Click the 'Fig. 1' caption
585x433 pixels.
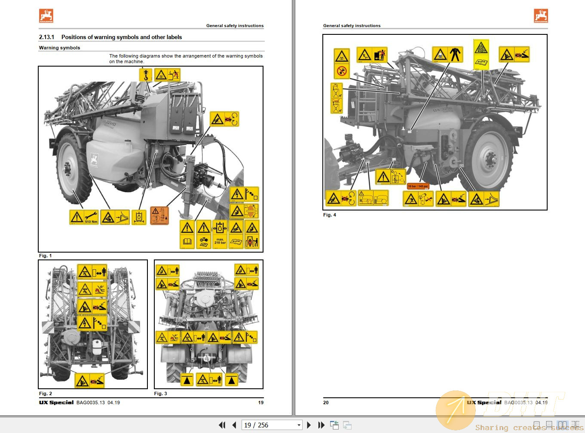tap(45, 256)
